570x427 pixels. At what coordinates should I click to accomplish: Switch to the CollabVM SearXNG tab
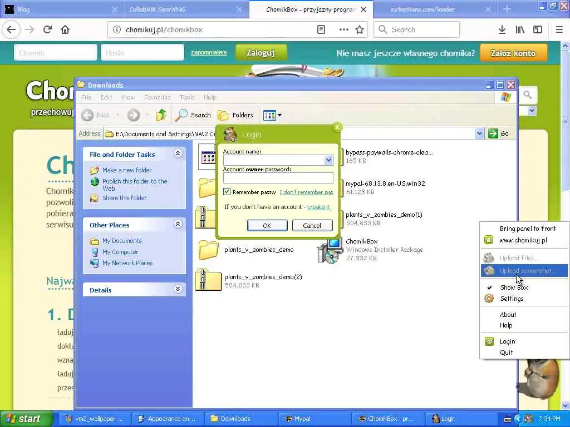pos(186,9)
